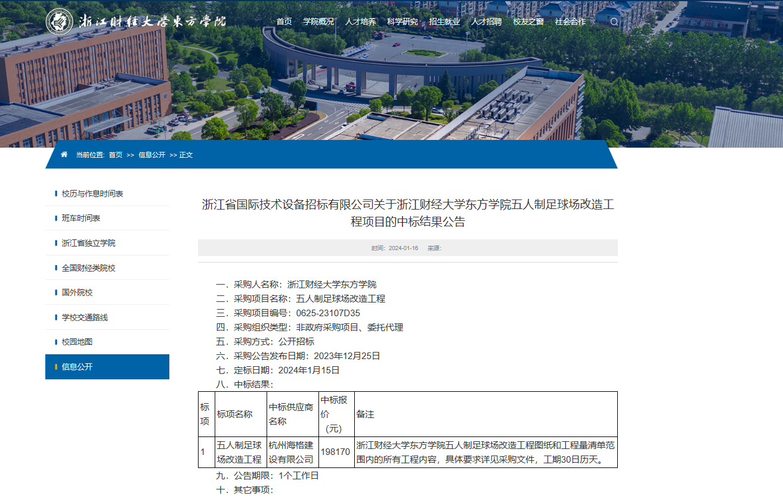Image resolution: width=783 pixels, height=499 pixels.
Task: Click the publish date 2024-01-16
Action: coord(403,248)
